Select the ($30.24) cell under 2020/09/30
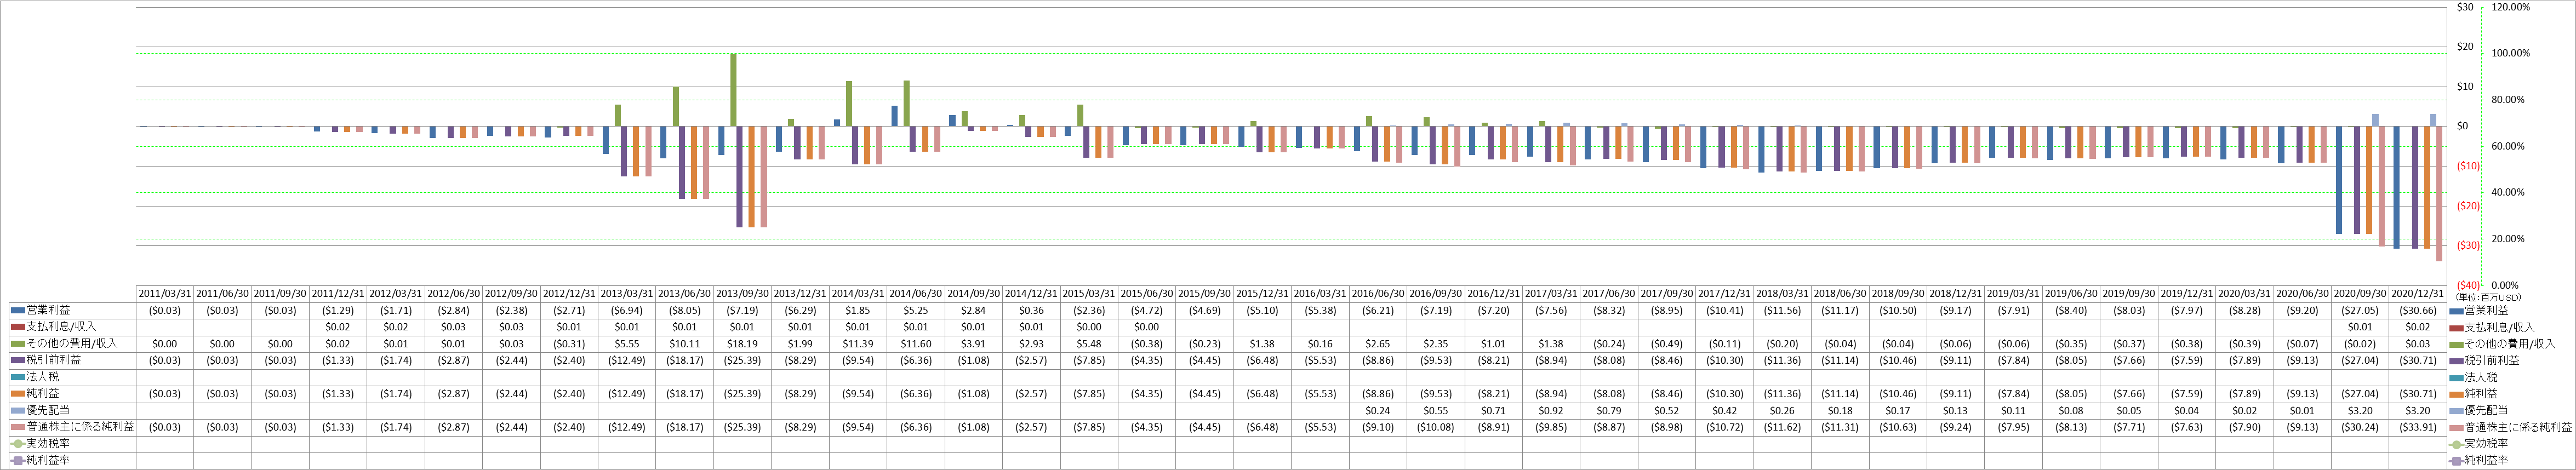 point(2360,427)
